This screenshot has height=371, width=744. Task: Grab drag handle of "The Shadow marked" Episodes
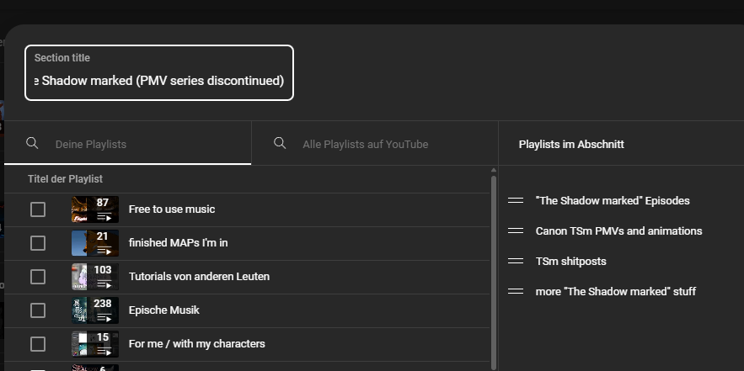click(x=516, y=201)
